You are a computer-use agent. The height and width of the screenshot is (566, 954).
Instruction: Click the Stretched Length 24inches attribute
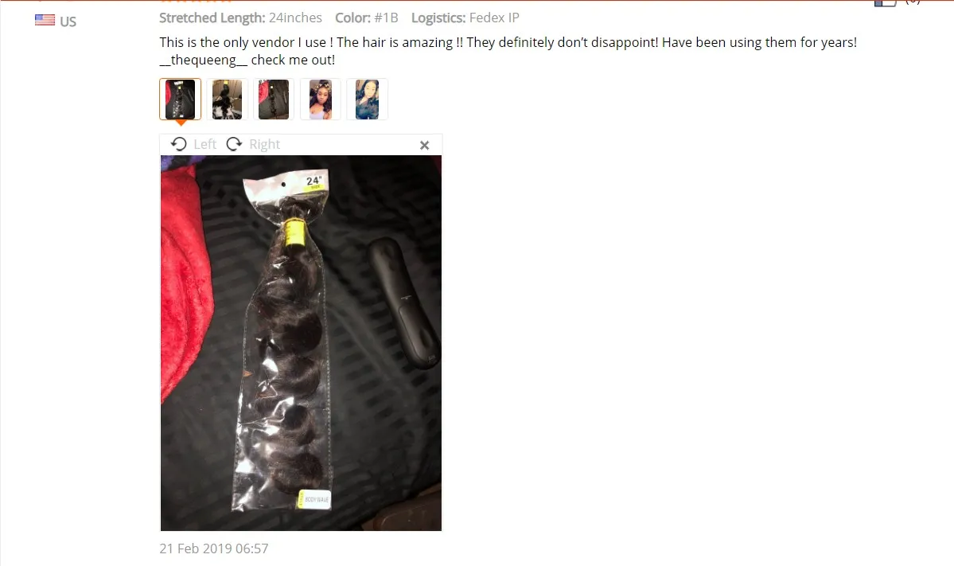coord(240,18)
